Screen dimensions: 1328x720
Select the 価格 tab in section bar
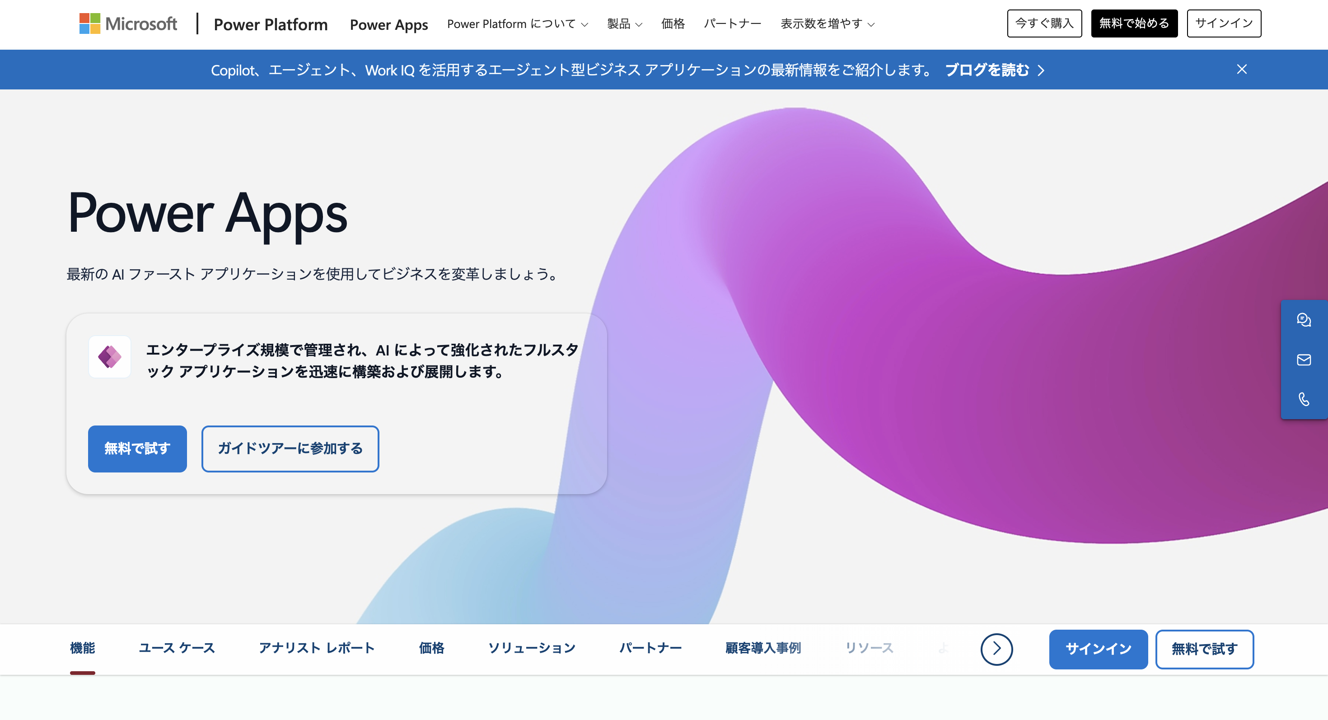(431, 648)
